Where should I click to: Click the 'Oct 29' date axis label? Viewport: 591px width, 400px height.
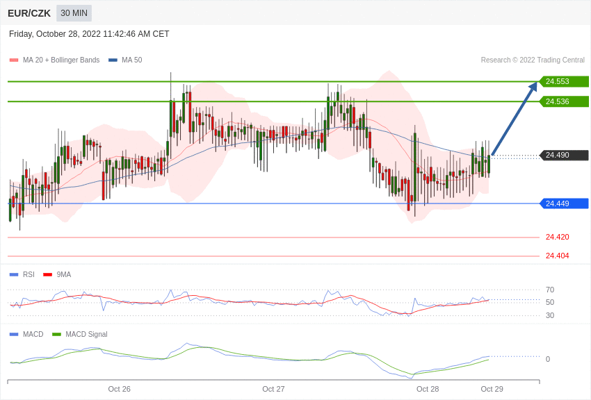[492, 389]
